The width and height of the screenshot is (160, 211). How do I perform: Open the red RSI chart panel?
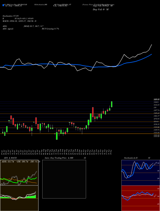(x=140, y=198)
